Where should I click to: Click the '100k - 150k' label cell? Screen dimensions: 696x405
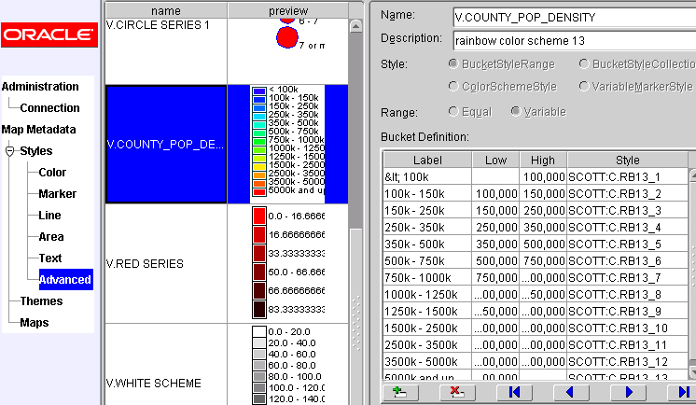coord(427,194)
